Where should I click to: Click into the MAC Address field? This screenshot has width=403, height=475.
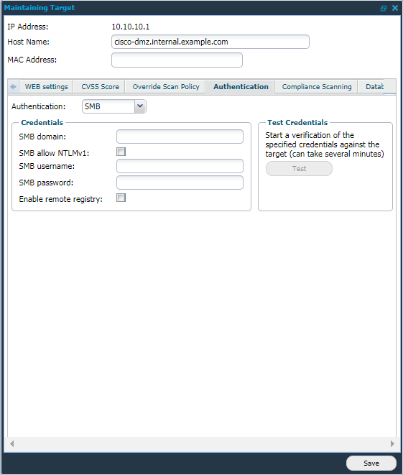177,60
